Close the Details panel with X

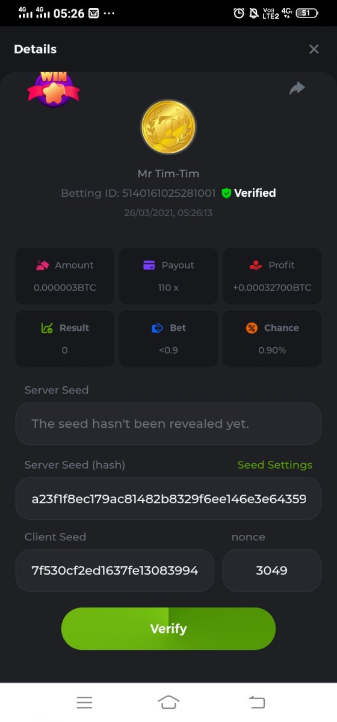click(x=314, y=49)
